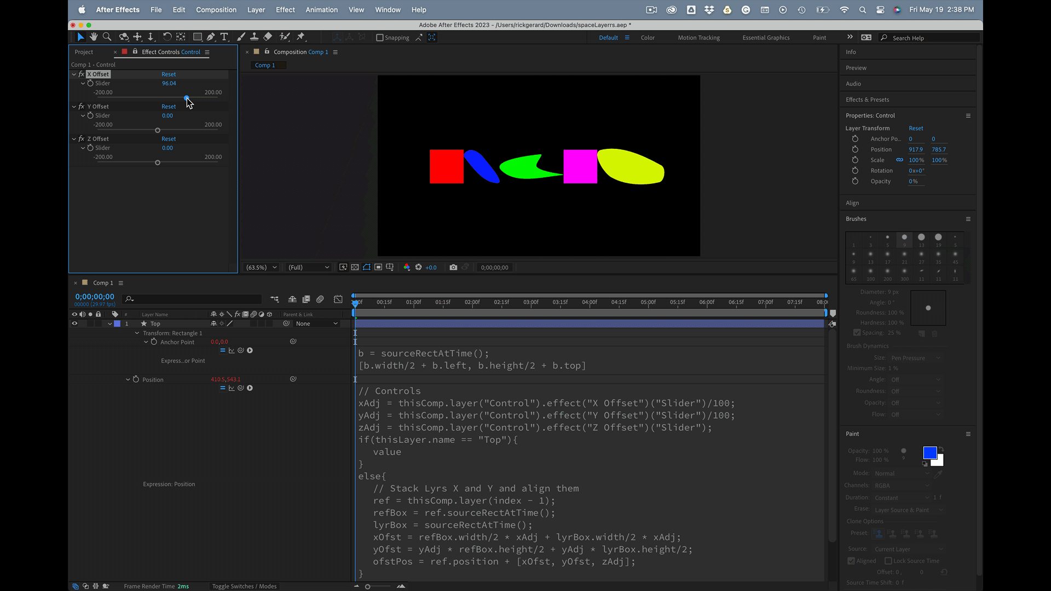Reset the Y Offset effect

coord(169,107)
